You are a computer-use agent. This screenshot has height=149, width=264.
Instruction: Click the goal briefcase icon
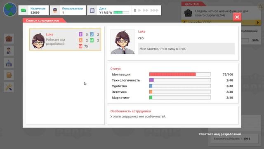coord(188,13)
